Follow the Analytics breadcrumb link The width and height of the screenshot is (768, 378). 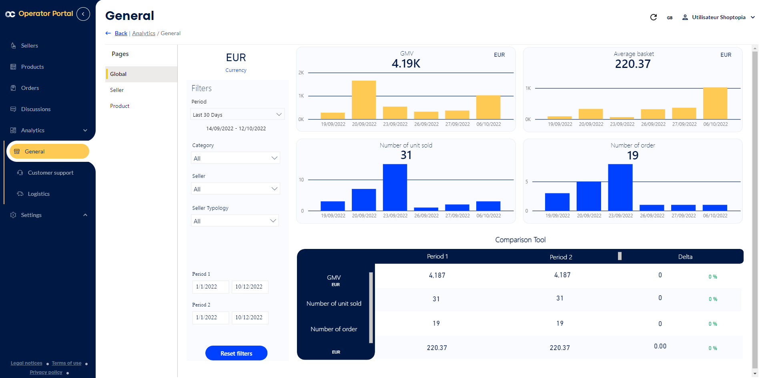(143, 33)
